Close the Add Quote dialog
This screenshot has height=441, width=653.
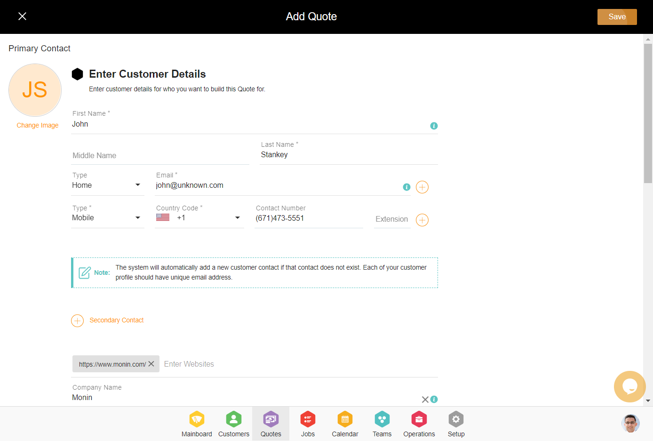point(22,16)
